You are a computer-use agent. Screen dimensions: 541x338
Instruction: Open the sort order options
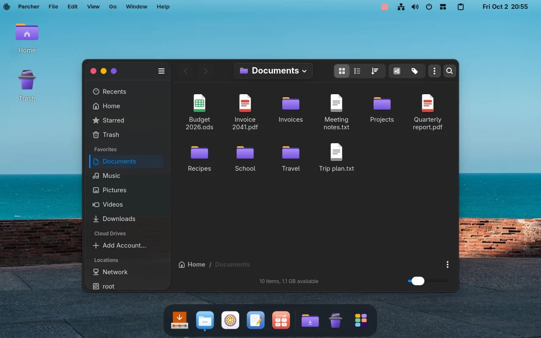[x=375, y=71]
